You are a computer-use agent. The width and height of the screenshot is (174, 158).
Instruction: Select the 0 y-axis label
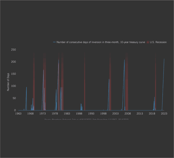[15, 110]
